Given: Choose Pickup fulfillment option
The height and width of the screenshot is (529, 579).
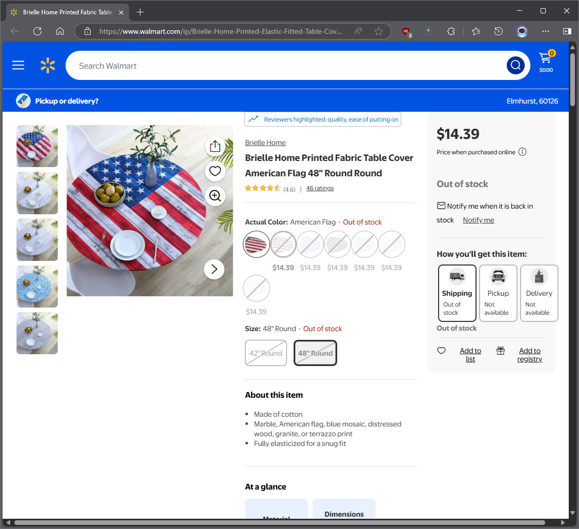Looking at the screenshot, I should [x=498, y=293].
